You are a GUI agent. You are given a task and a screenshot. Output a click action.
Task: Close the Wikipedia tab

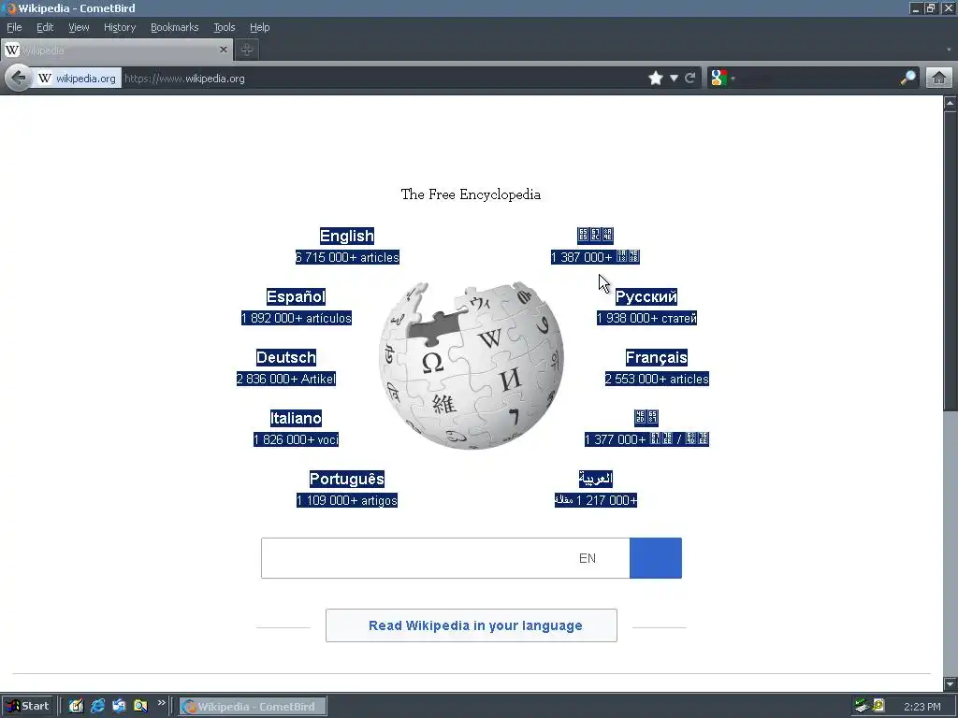[x=224, y=50]
